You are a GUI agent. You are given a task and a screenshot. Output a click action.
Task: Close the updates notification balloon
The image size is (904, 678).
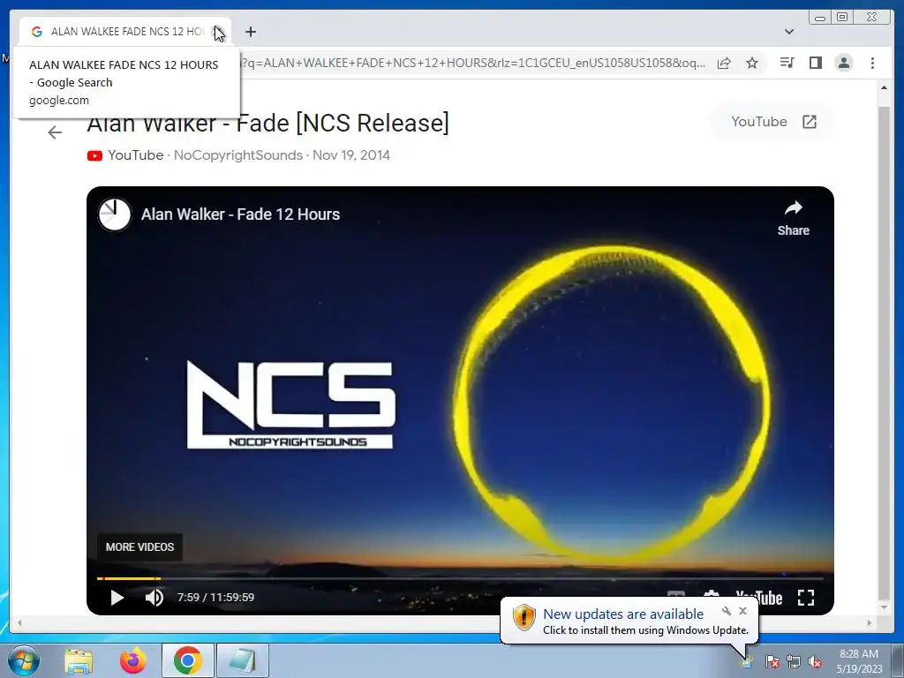pyautogui.click(x=742, y=611)
